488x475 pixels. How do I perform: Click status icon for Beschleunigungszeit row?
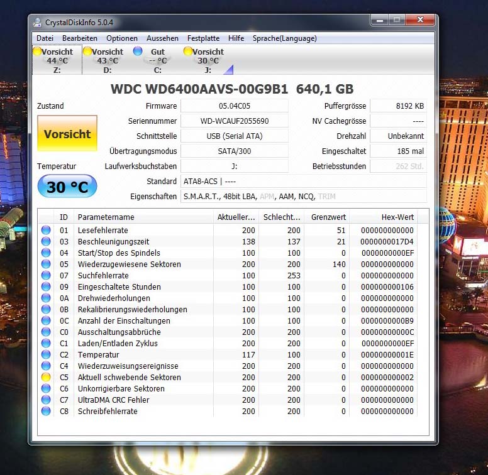pyautogui.click(x=46, y=241)
